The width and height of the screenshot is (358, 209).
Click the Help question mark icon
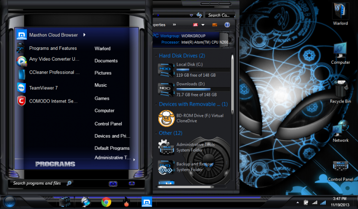tap(227, 25)
